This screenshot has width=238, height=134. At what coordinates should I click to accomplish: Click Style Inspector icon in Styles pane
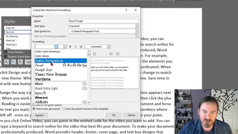(x=13, y=62)
